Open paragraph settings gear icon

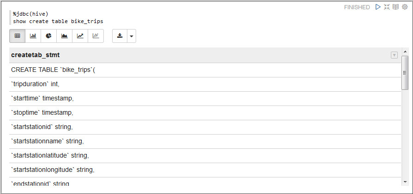tap(405, 7)
